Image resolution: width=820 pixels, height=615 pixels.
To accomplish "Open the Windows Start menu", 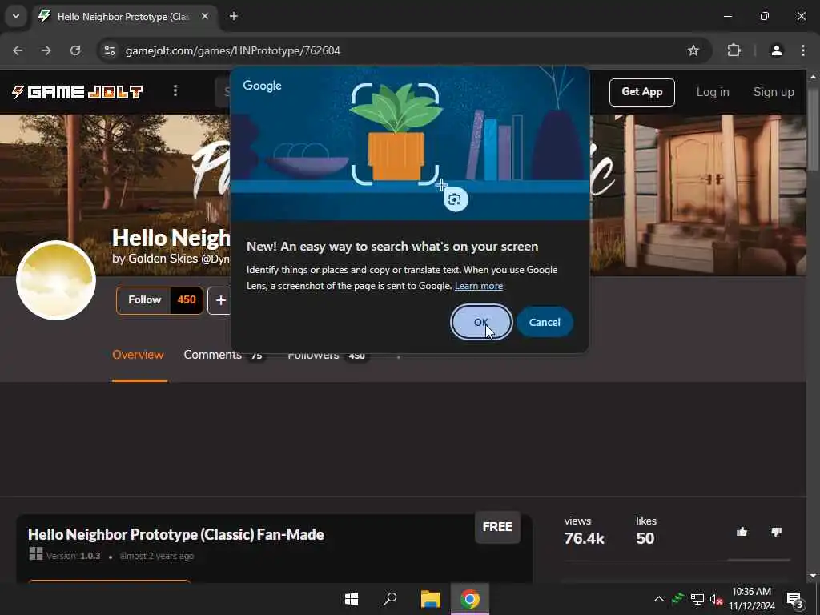I will [352, 599].
